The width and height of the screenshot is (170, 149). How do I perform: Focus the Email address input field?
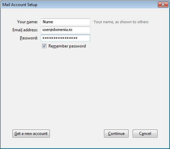65,30
